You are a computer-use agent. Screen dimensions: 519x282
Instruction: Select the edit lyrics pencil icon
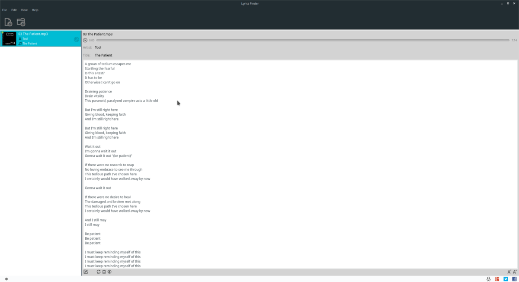tap(86, 272)
